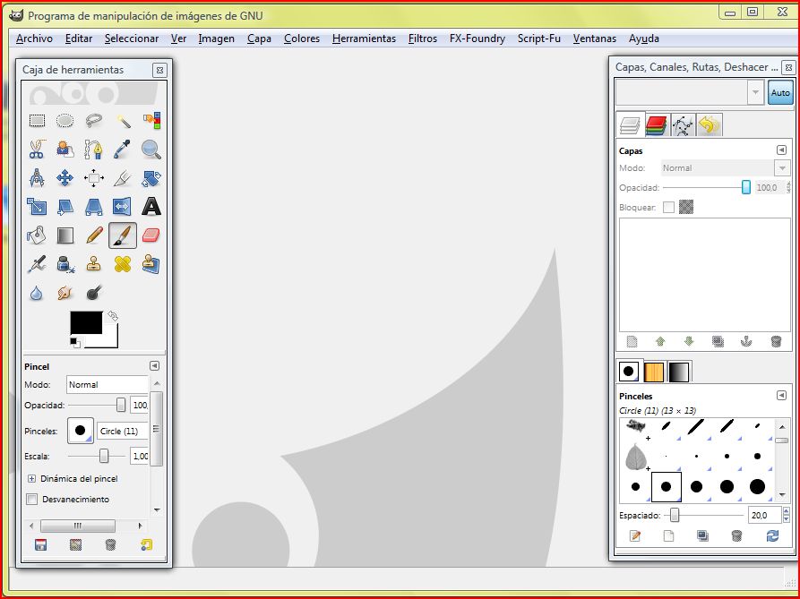800x599 pixels.
Task: Select the Shear tool
Action: pyautogui.click(x=65, y=207)
